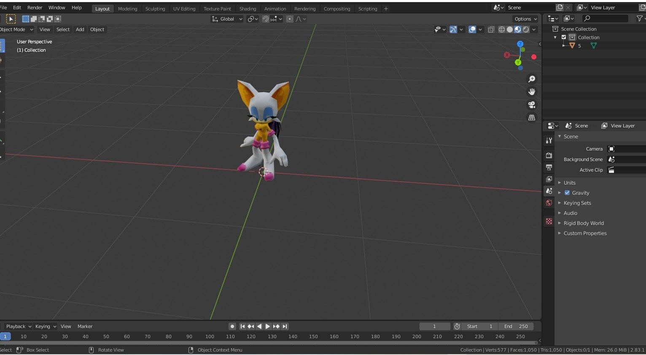Click play animation button
This screenshot has height=355, width=646.
[268, 326]
